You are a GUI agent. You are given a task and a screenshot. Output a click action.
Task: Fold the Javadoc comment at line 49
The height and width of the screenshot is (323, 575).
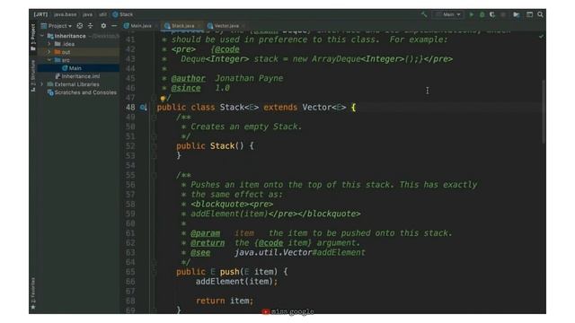point(155,118)
